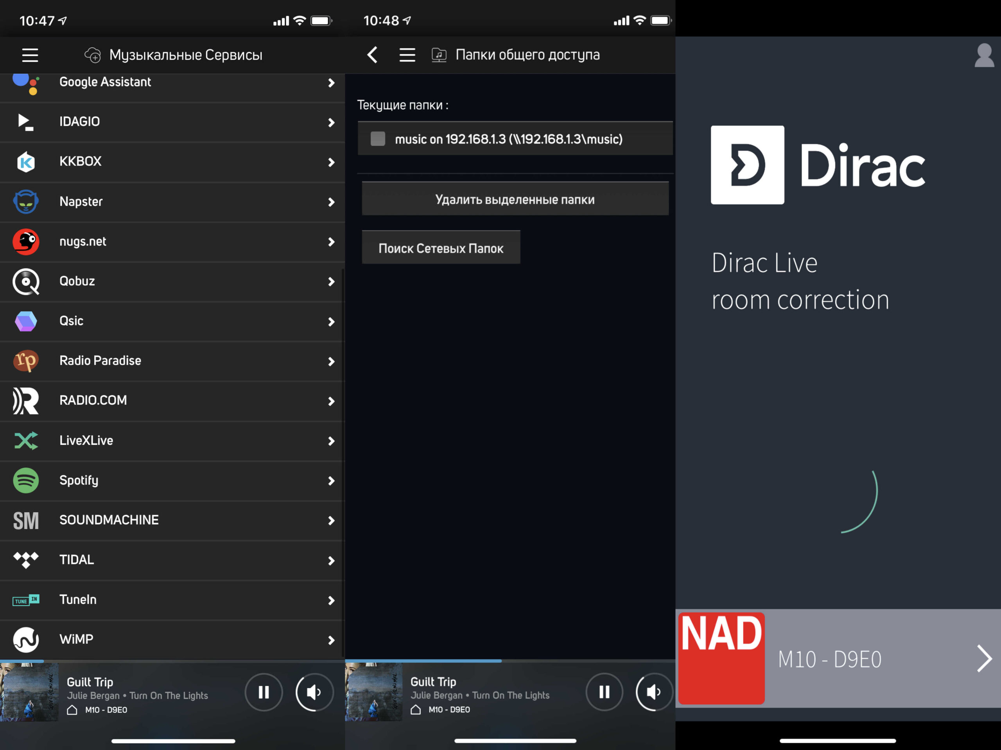Expand the TIDAL row chevron
Viewport: 1001px width, 750px height.
tap(331, 561)
